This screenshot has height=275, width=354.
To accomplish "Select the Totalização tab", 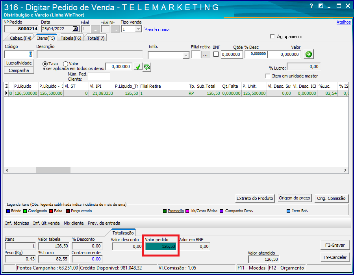I will pos(123,233).
